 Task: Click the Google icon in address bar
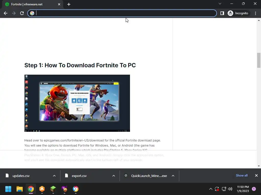coord(32,13)
